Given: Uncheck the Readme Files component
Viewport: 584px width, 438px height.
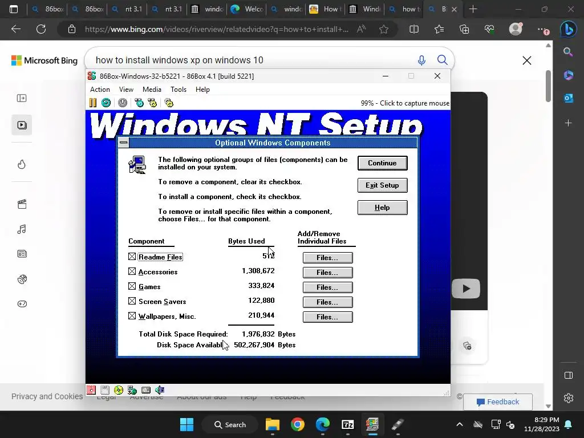Looking at the screenshot, I should pos(132,257).
